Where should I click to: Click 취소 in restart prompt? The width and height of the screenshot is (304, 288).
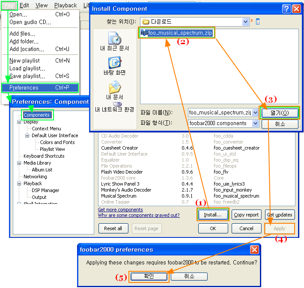(x=189, y=276)
